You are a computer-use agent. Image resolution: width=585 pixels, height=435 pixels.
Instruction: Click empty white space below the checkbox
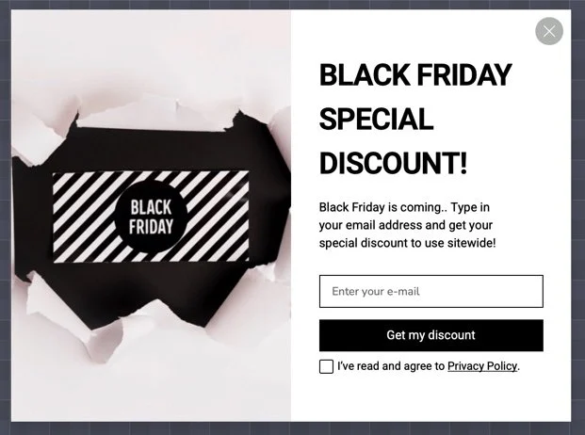431,400
